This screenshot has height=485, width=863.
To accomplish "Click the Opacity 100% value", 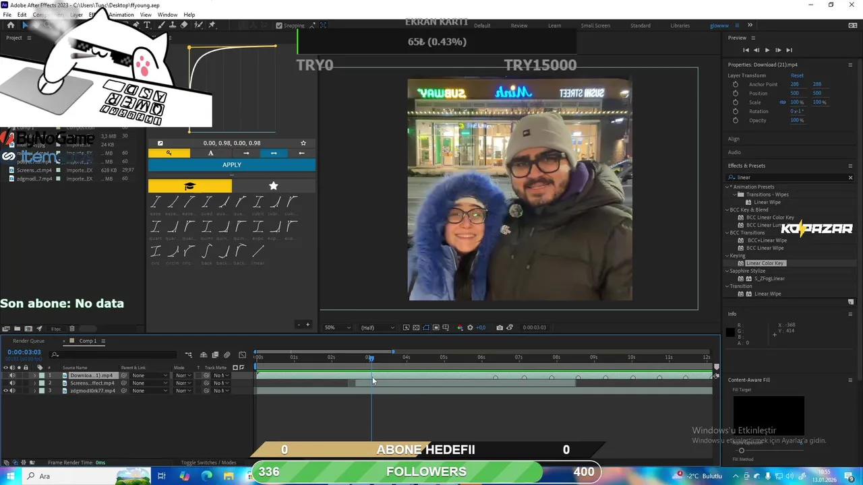I will 797,120.
